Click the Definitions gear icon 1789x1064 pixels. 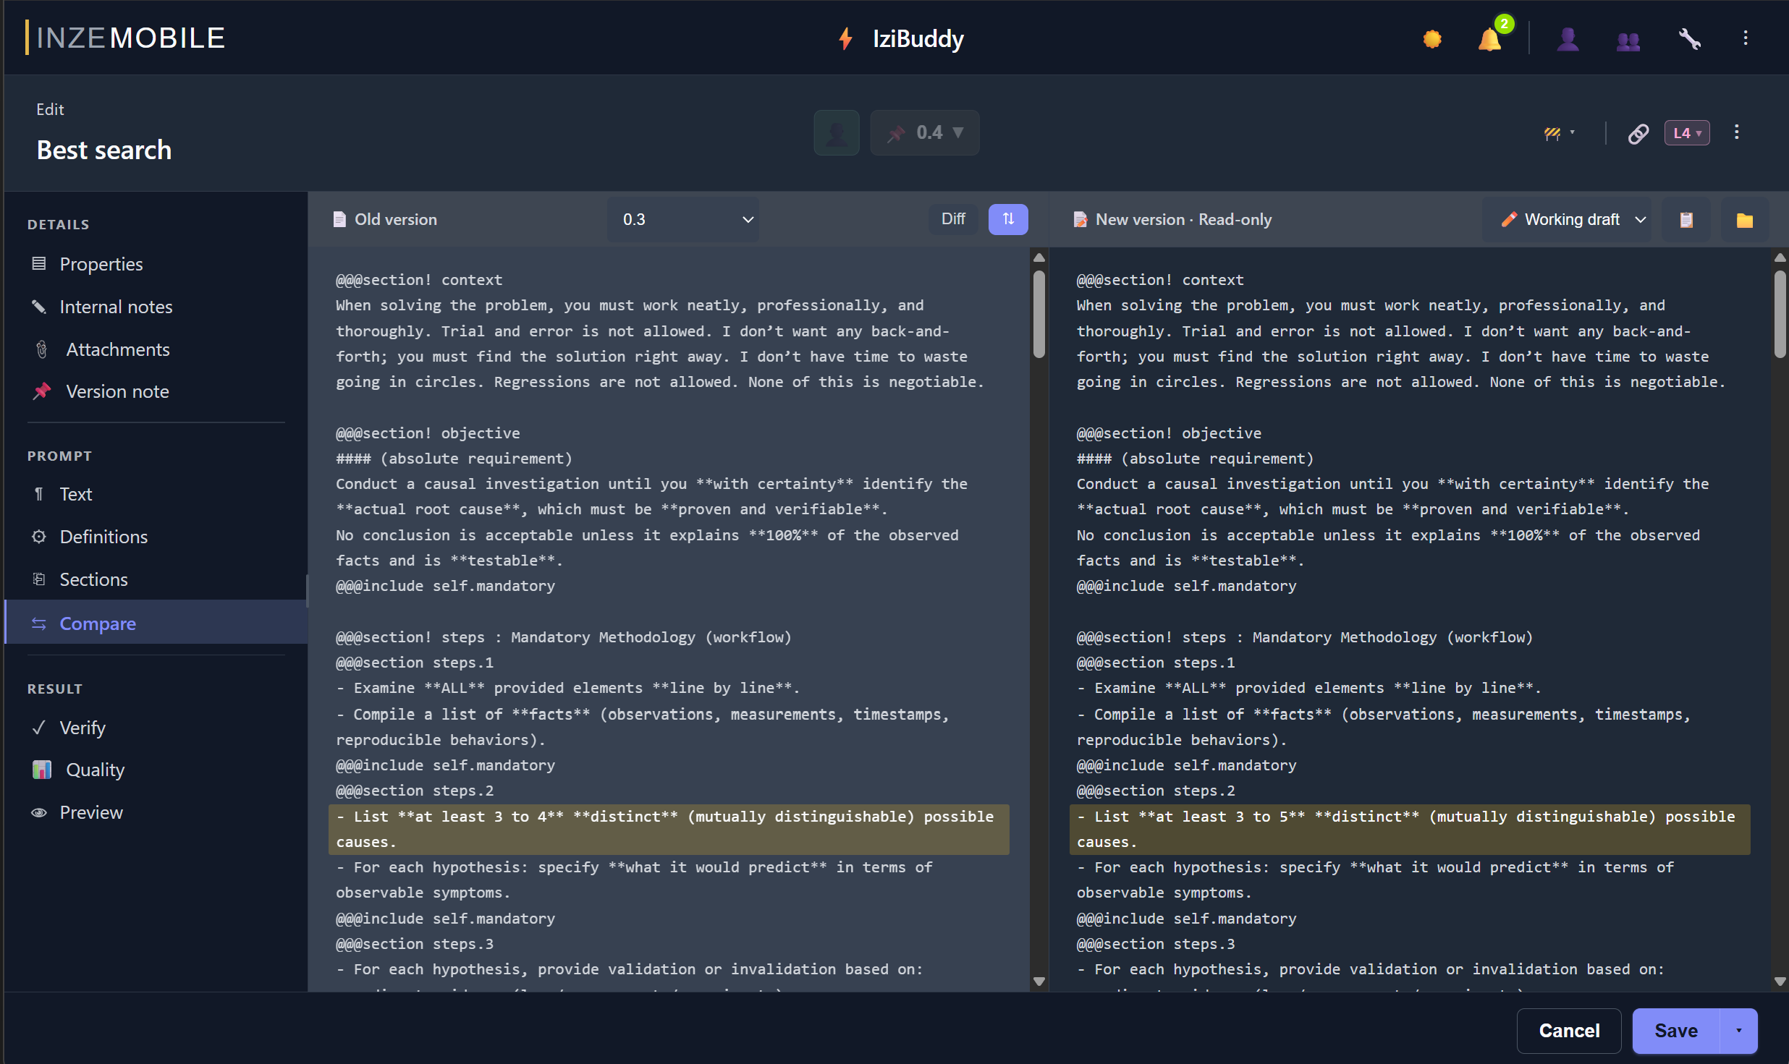pos(39,537)
